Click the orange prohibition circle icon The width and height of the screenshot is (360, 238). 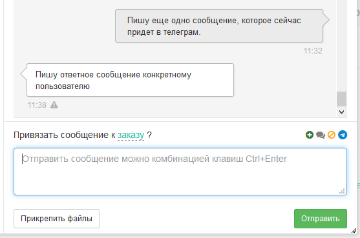pyautogui.click(x=332, y=135)
